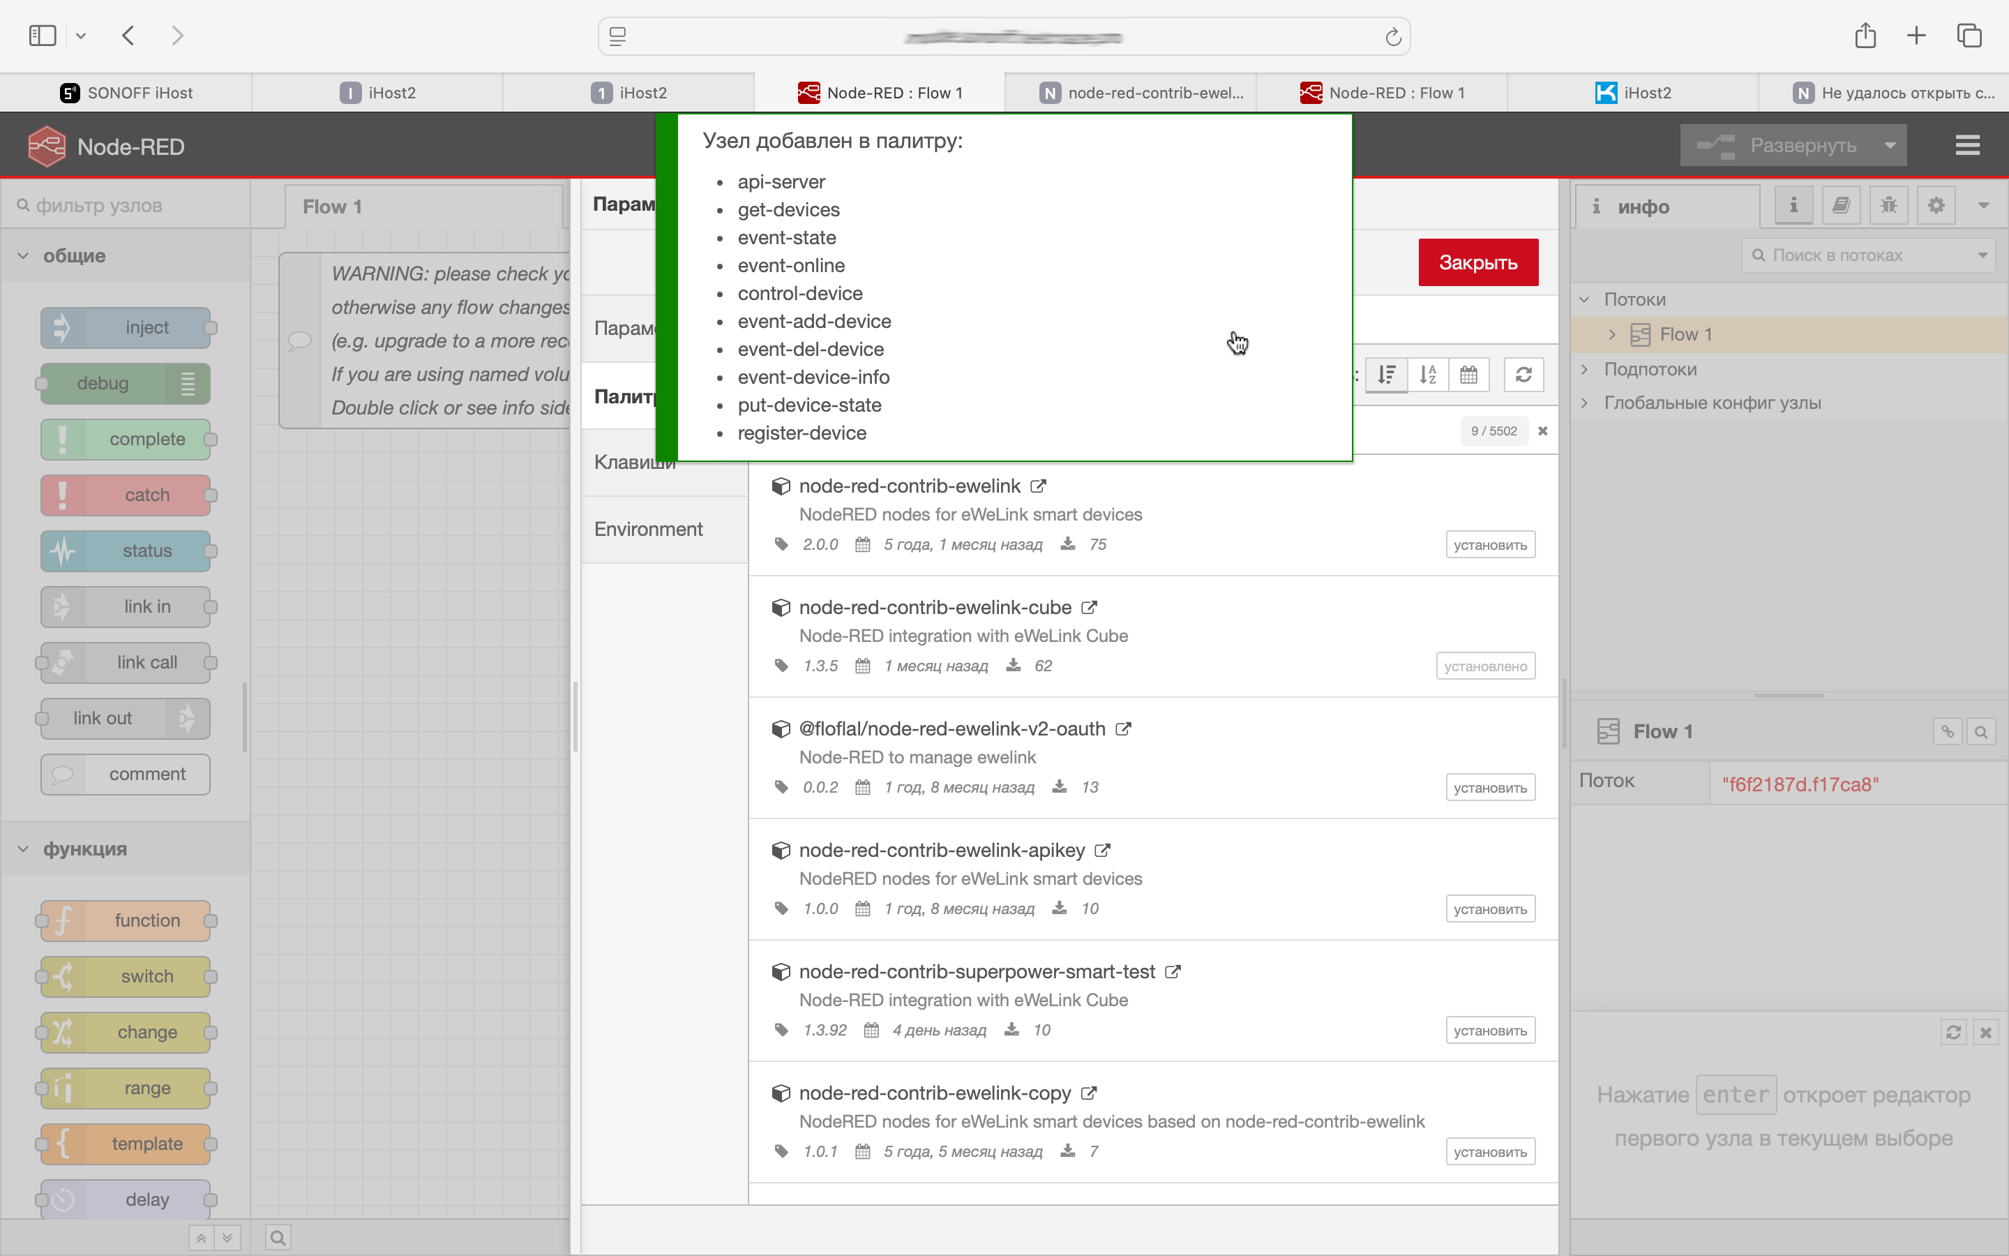Open the Node-RED hamburger main menu
Screen dimensions: 2009x1256
coord(1966,145)
